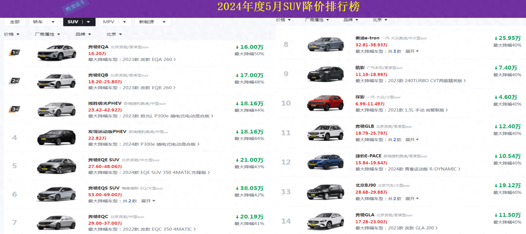Viewport: 526px width, 234px height.
Task: Open the 2023款 改款 EQB 260 link
Action: coord(149,88)
